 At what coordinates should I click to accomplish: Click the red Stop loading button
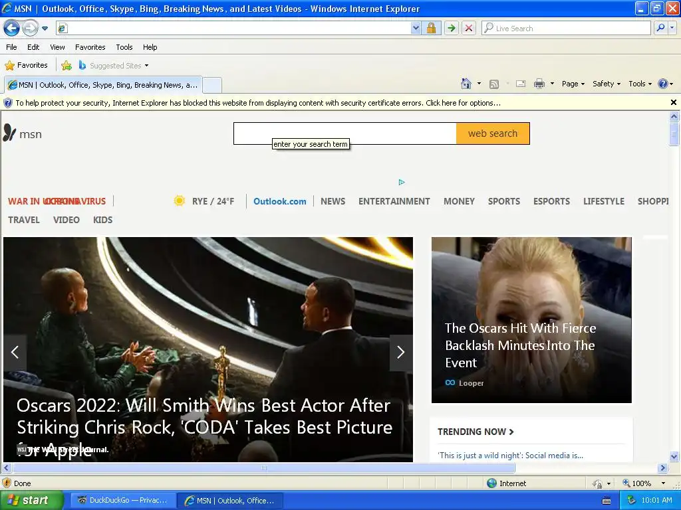(x=469, y=28)
